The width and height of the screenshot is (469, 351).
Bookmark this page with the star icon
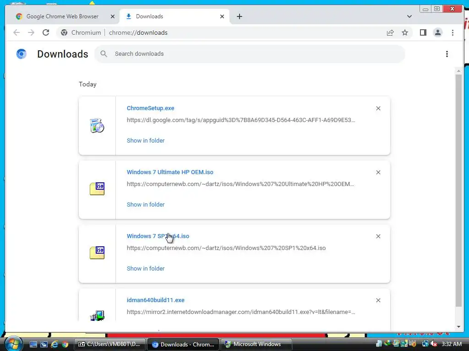tap(405, 32)
